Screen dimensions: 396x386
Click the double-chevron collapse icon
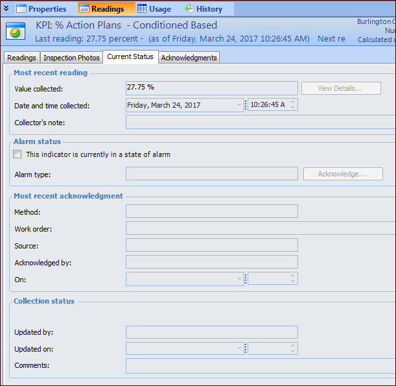(x=6, y=8)
